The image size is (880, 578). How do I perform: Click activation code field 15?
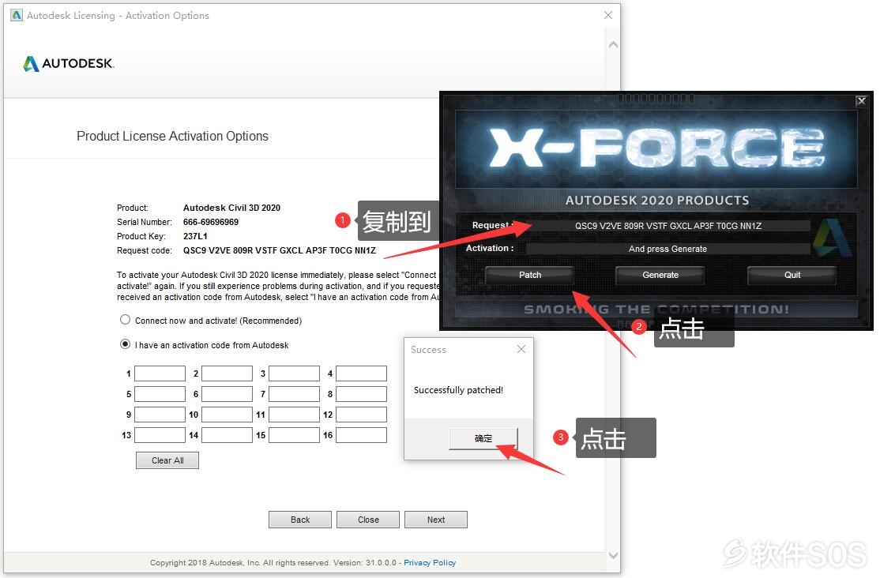tap(294, 435)
